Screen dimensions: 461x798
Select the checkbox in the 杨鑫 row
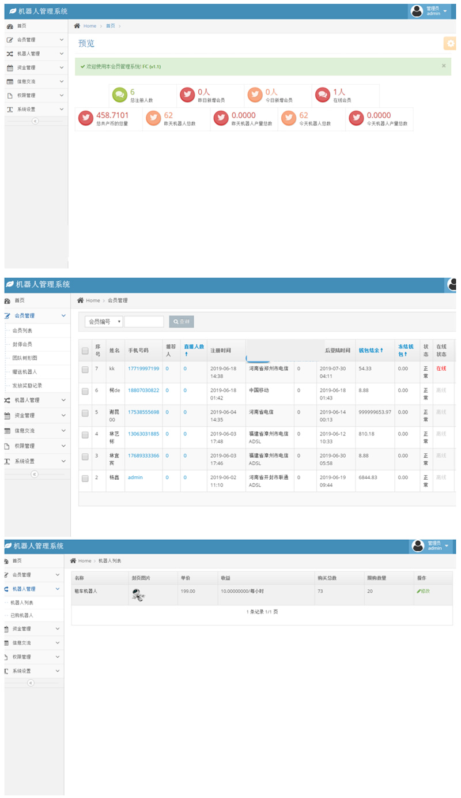[x=85, y=479]
